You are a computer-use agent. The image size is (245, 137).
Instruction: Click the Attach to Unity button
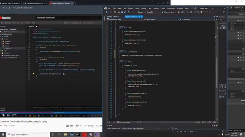point(168,12)
